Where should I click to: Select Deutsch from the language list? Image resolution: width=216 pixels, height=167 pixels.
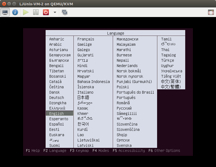[57, 97]
